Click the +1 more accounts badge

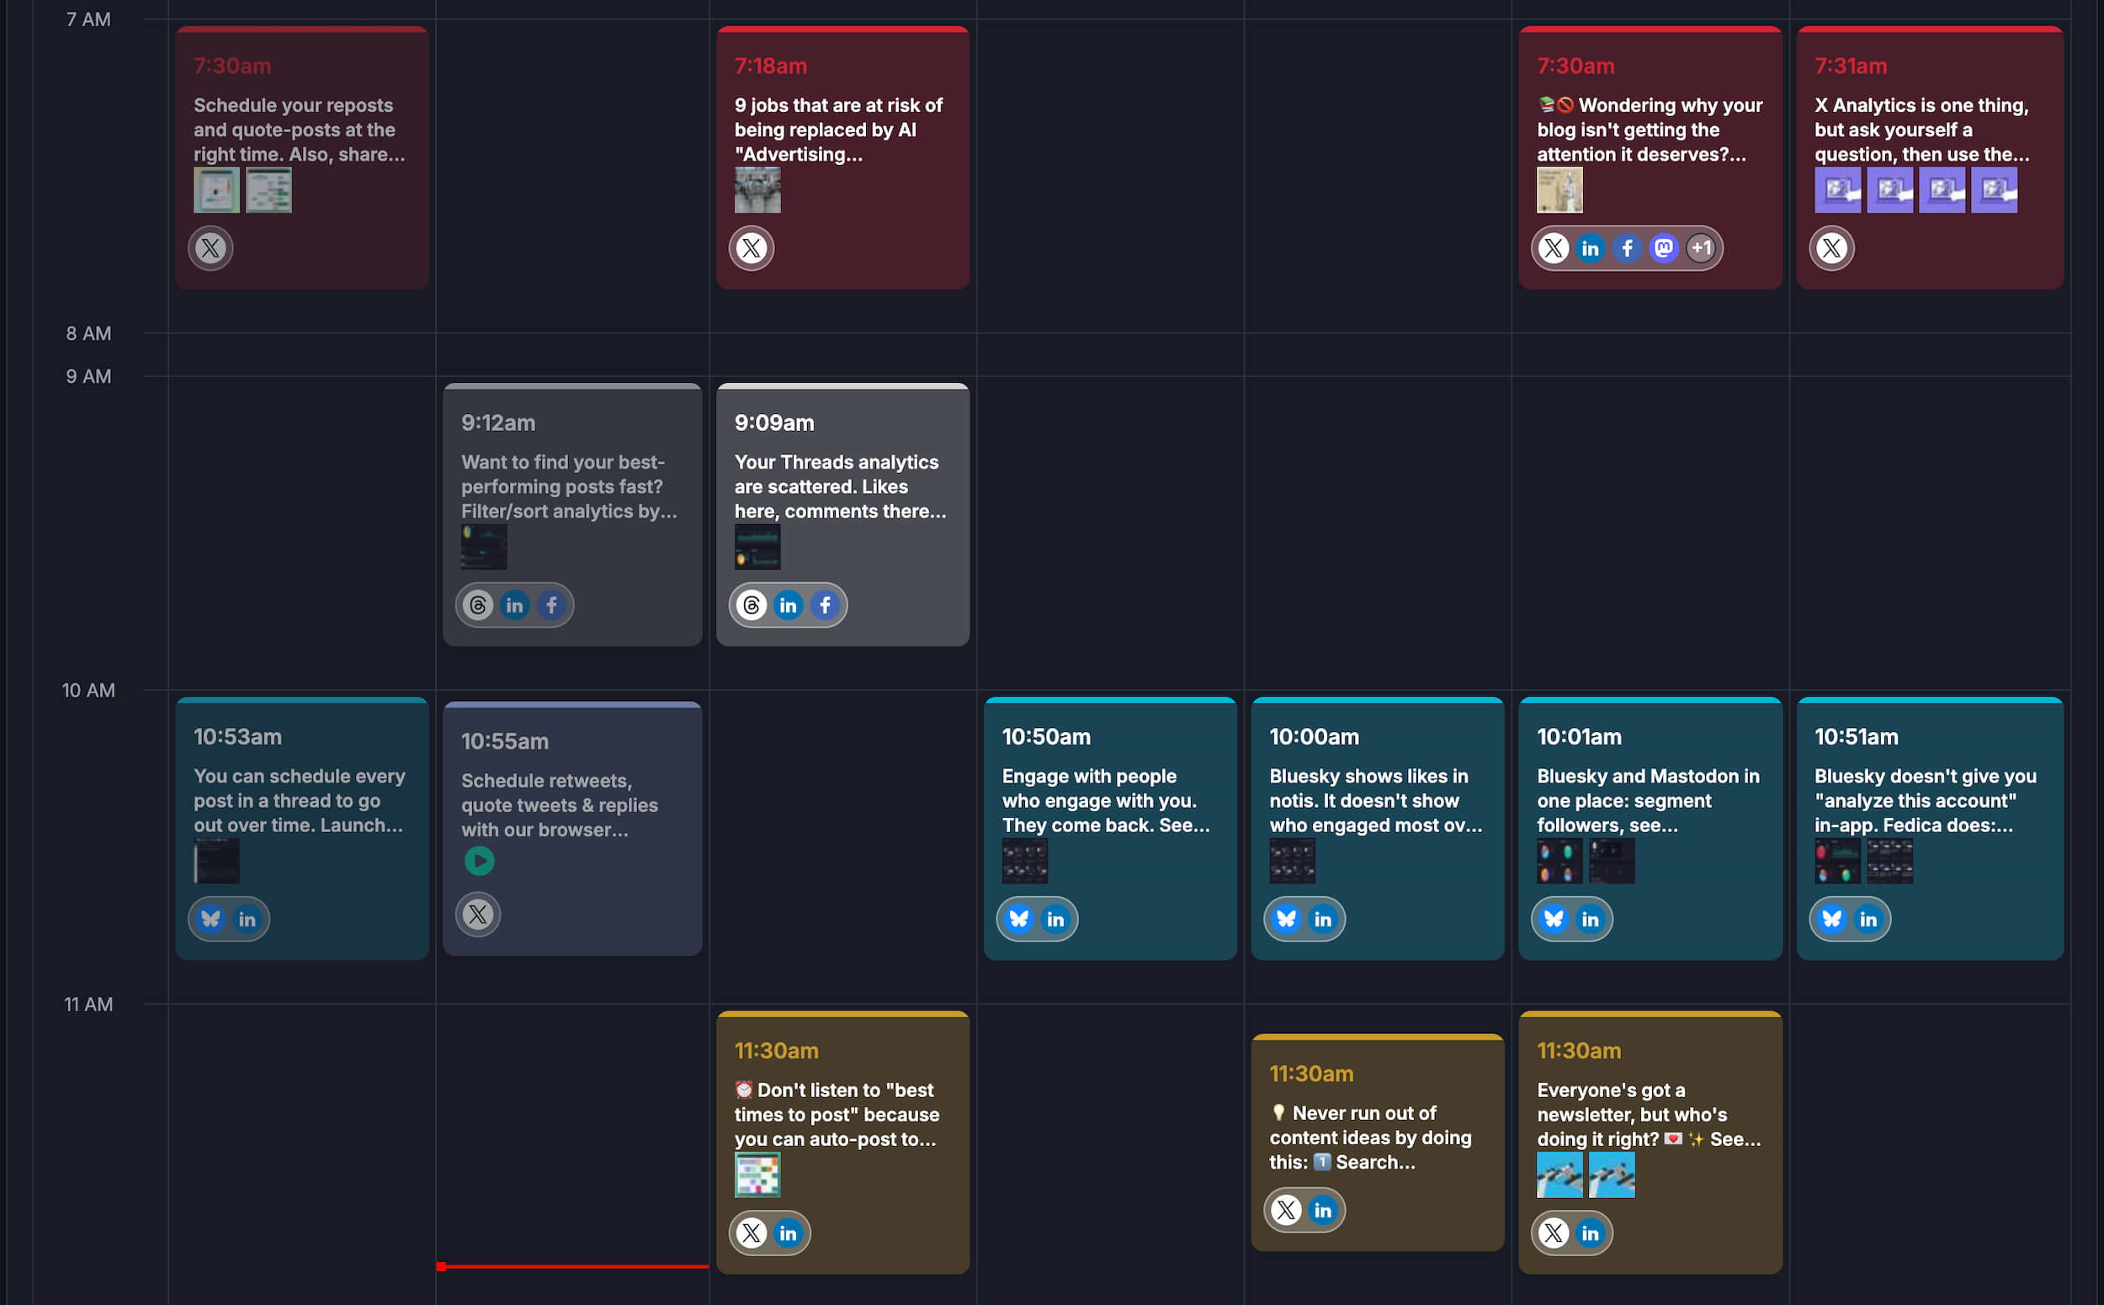point(1700,248)
